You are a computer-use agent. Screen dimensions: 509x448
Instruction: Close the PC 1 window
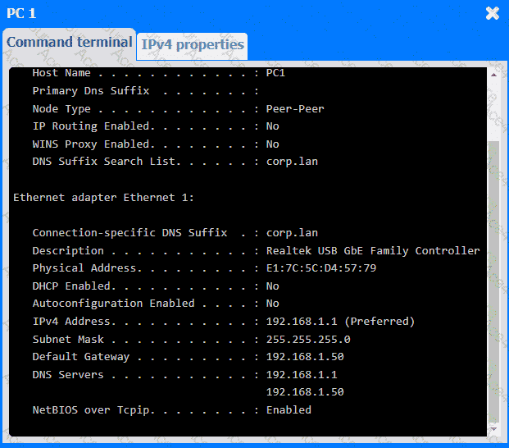[x=492, y=13]
